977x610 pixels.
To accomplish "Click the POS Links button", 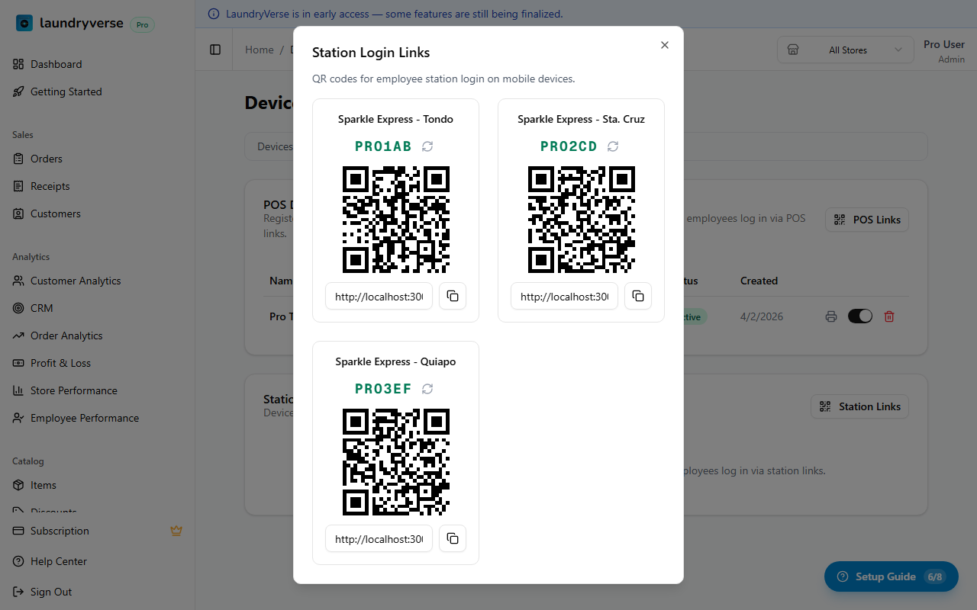I will click(867, 220).
